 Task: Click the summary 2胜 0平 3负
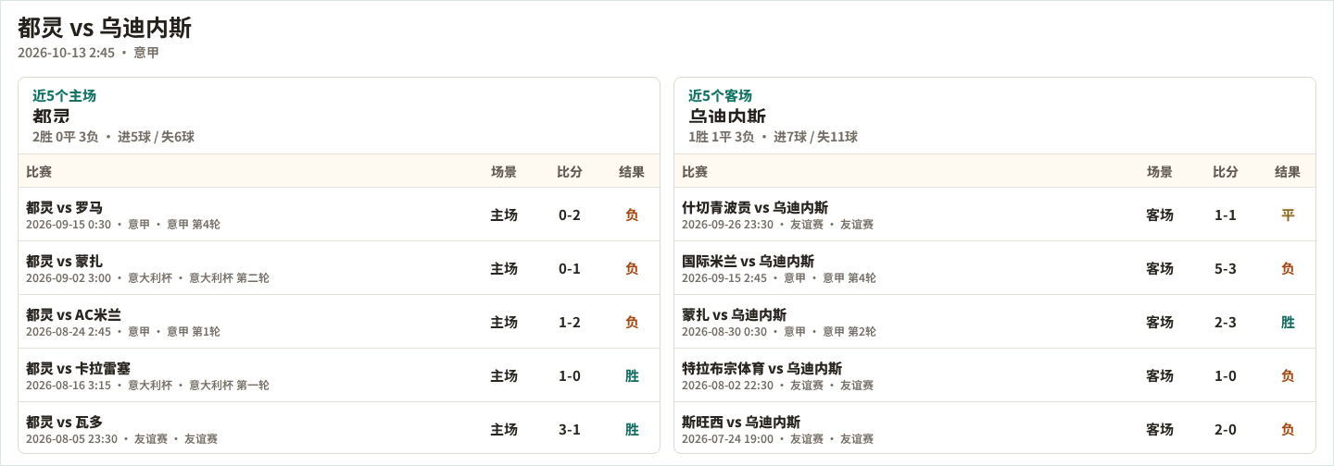(x=65, y=137)
